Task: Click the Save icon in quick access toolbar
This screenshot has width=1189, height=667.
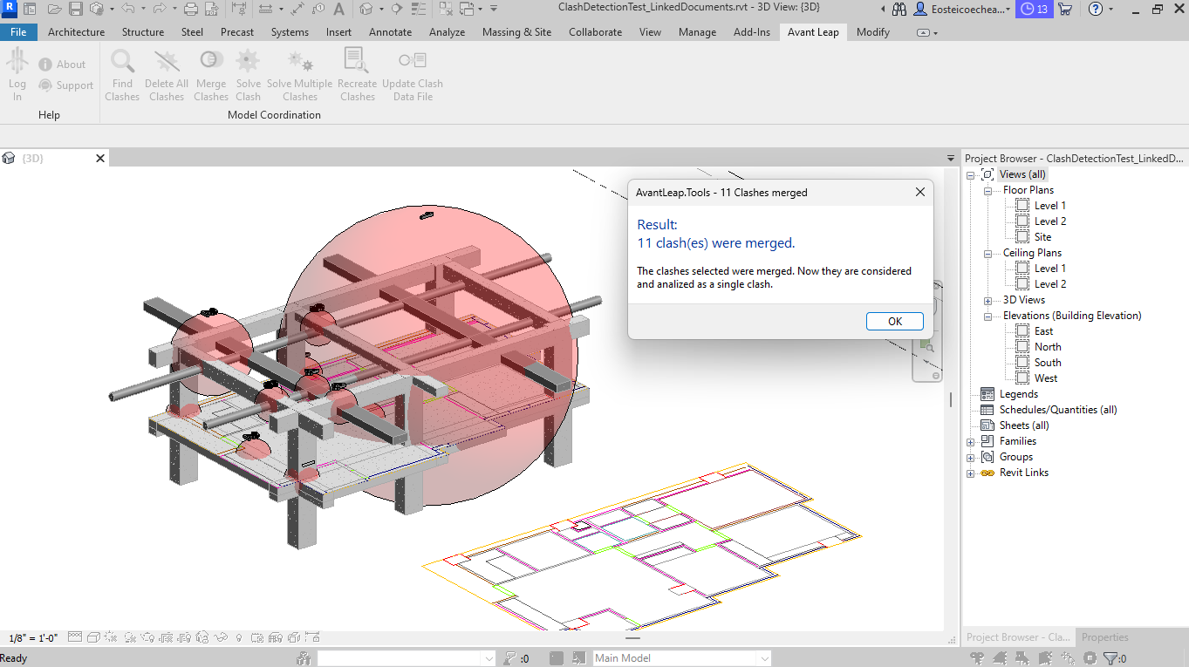Action: [x=76, y=9]
